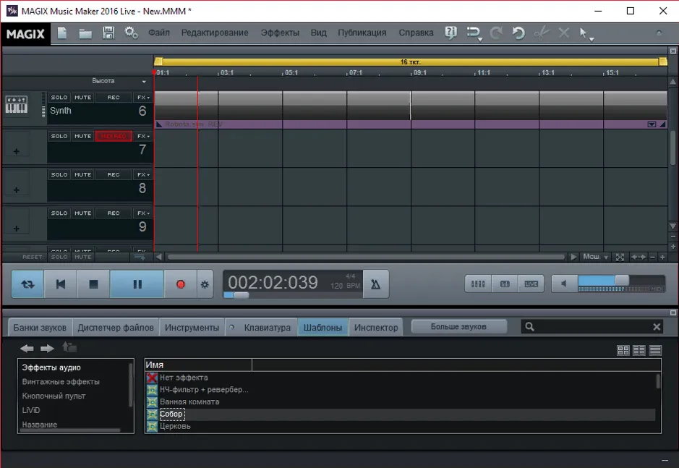Start recording with the red record button

pos(181,284)
